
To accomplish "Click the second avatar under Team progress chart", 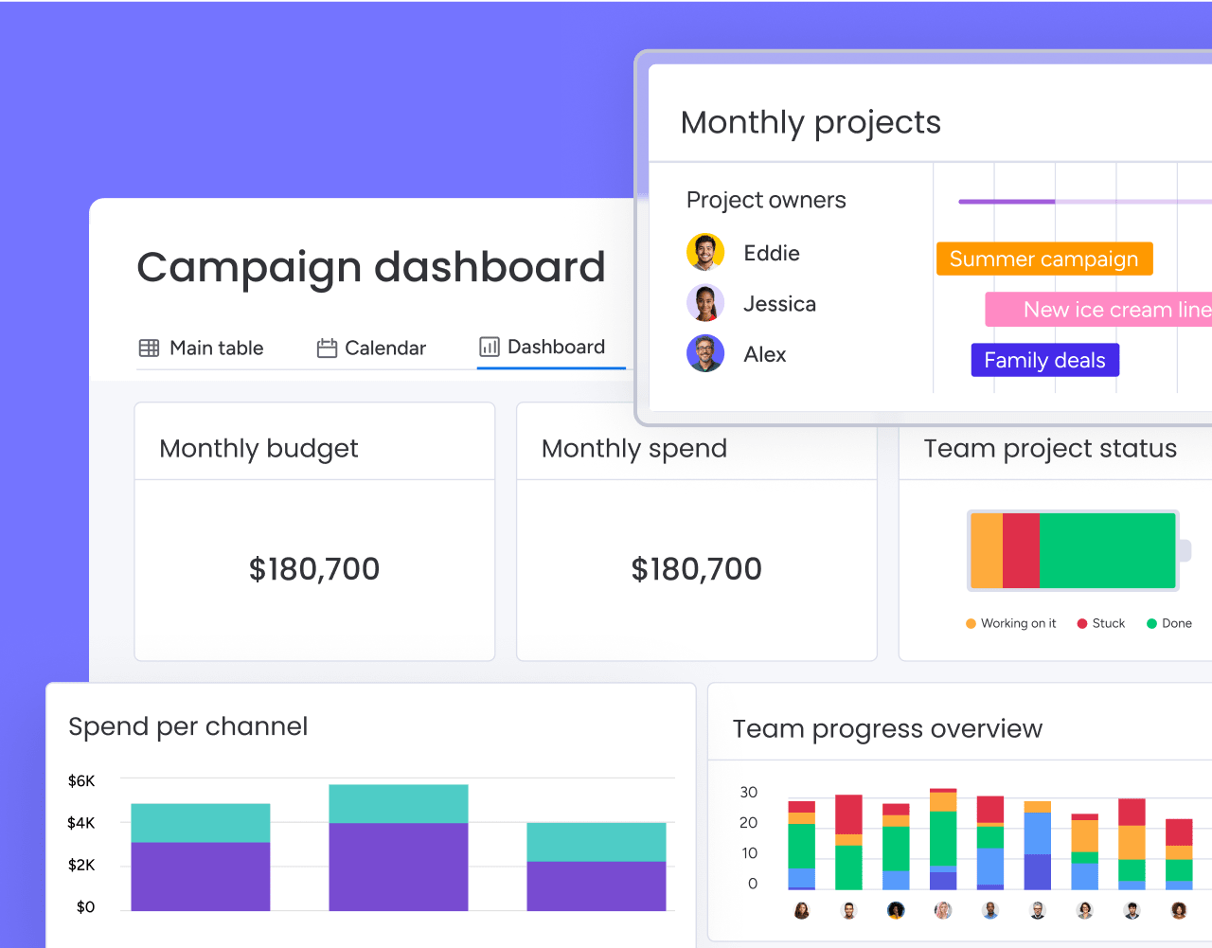I will 849,910.
